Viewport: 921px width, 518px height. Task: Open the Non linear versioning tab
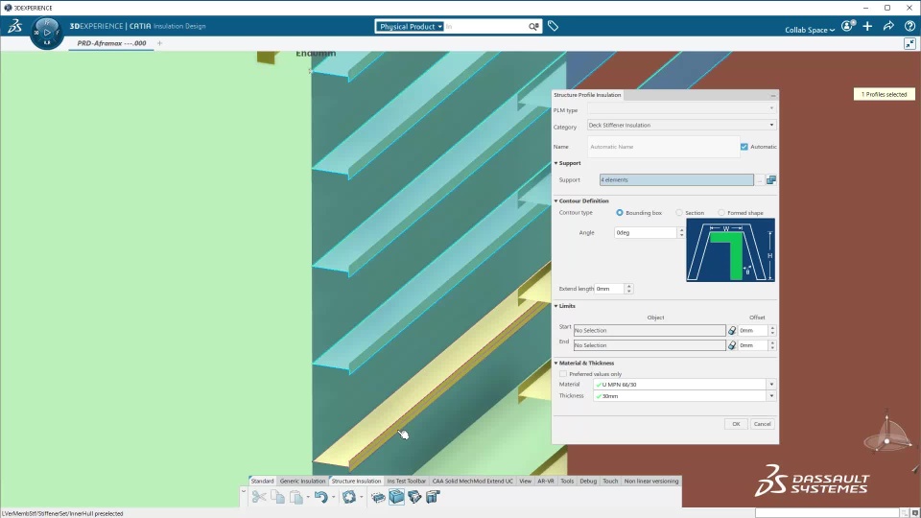[x=651, y=481]
